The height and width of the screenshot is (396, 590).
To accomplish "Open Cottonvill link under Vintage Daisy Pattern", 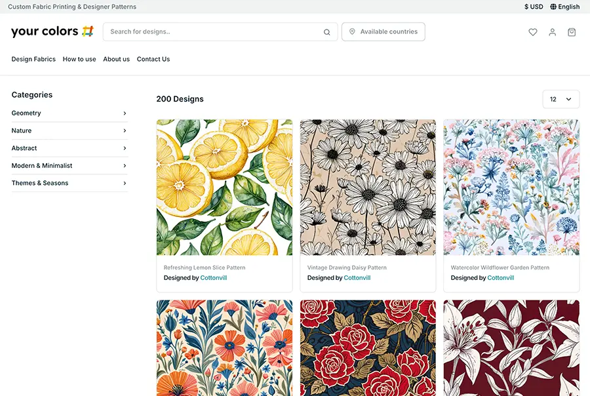I will [x=357, y=278].
